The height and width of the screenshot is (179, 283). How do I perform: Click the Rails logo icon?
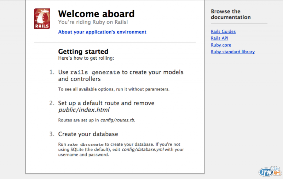pos(42,19)
